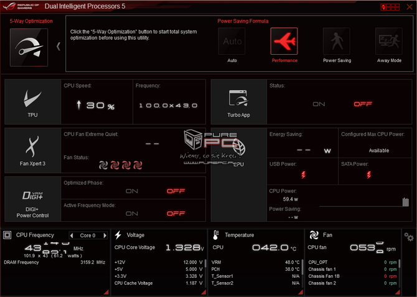Viewport: 417px width, 297px height.
Task: Switch to next core with right arrow
Action: 105,235
